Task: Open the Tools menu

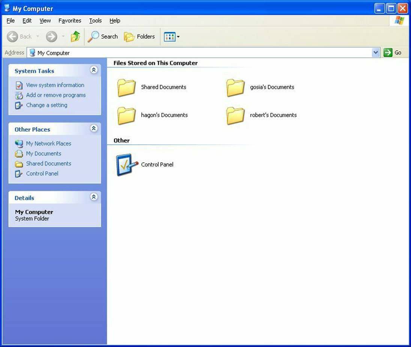Action: (x=95, y=21)
